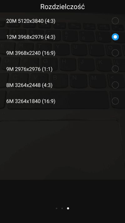Tap the 9M 2976x2976 (1:1) text
The width and height of the screenshot is (125, 223).
coord(29,69)
